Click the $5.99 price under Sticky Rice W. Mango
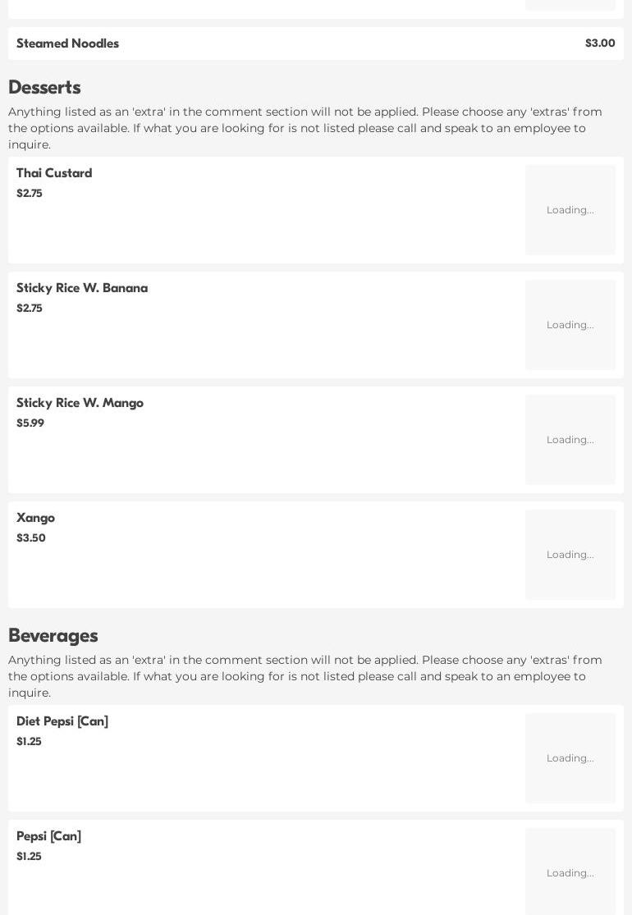Viewport: 632px width, 915px height. [30, 423]
